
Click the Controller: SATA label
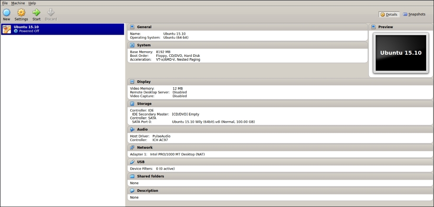coord(143,118)
